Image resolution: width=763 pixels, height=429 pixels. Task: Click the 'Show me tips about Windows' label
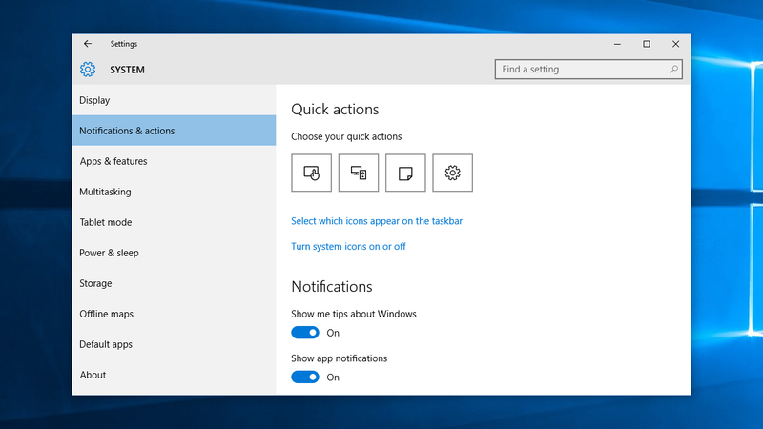pos(354,314)
